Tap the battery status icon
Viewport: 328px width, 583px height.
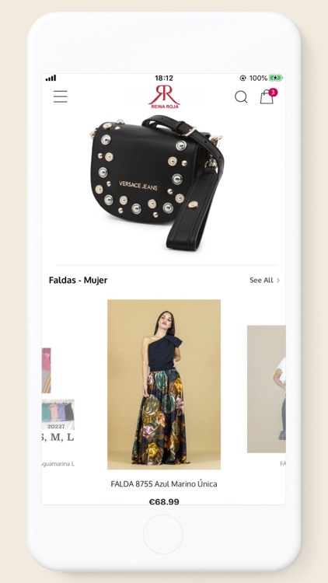click(x=276, y=78)
